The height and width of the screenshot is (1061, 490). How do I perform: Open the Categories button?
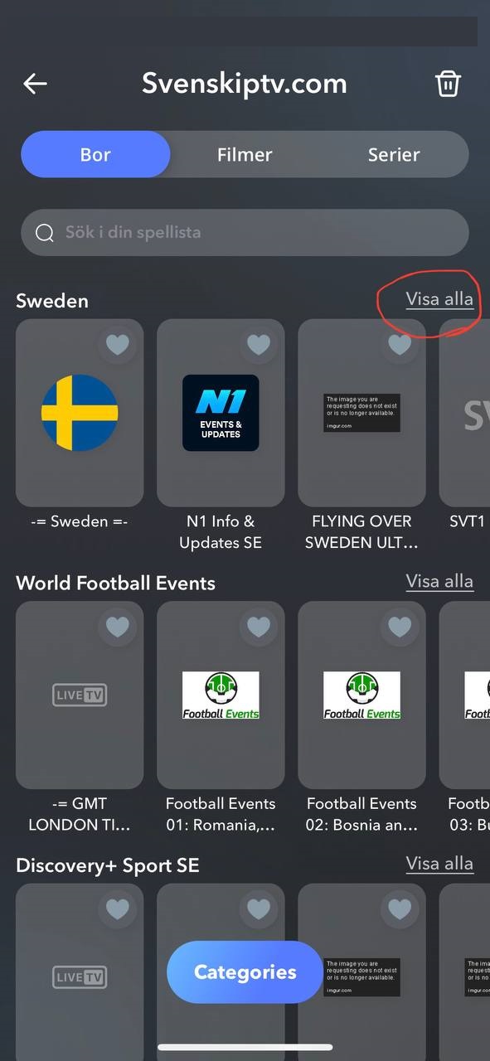(245, 972)
